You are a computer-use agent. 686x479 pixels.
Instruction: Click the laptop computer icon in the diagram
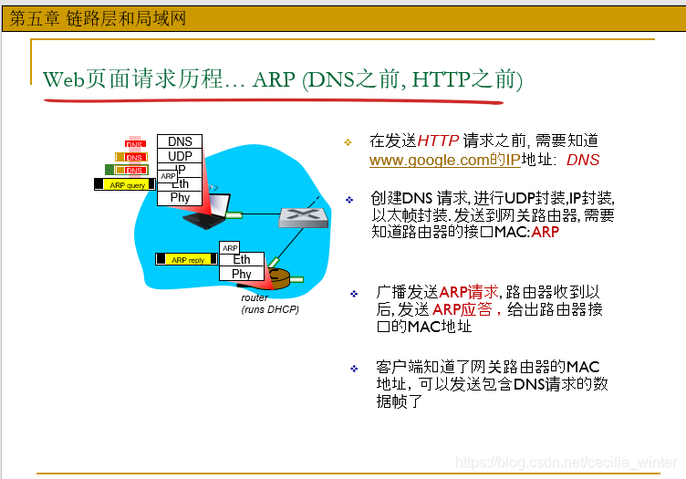[x=206, y=211]
